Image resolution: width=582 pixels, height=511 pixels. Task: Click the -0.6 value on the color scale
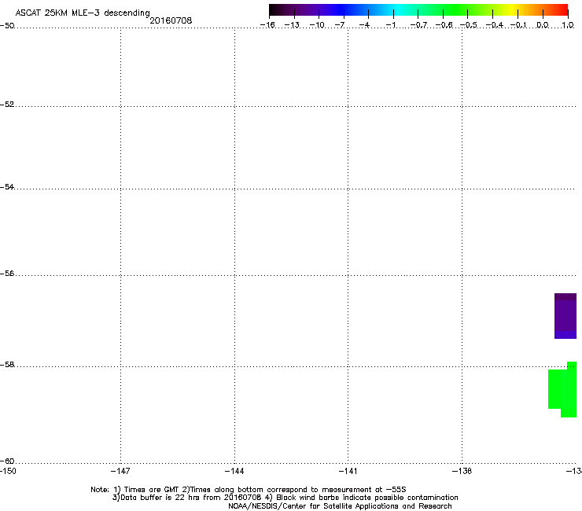click(444, 25)
